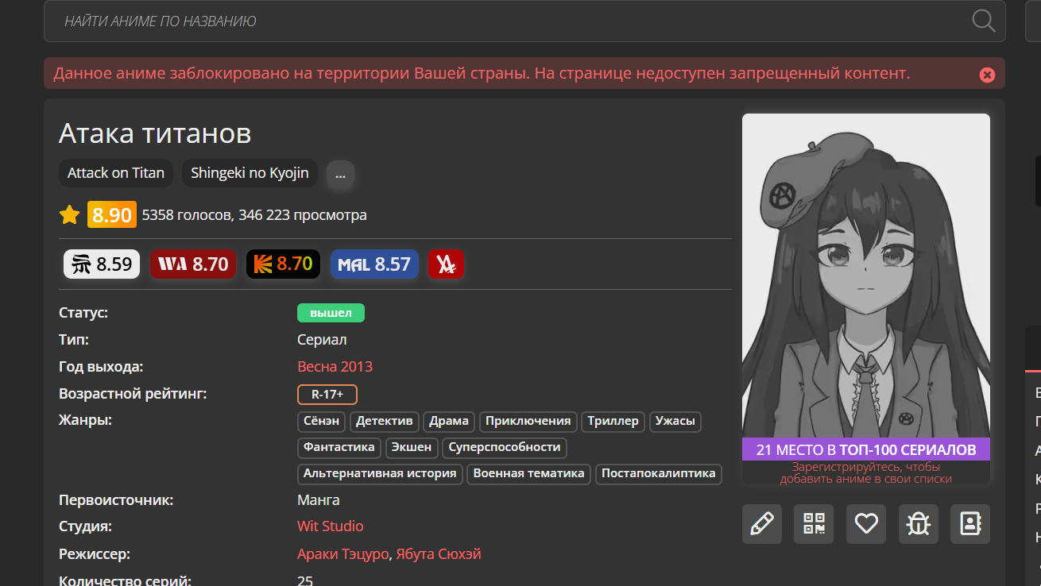
Task: Click the '5358 голосов, 346 223 просмотра' text
Action: [254, 215]
